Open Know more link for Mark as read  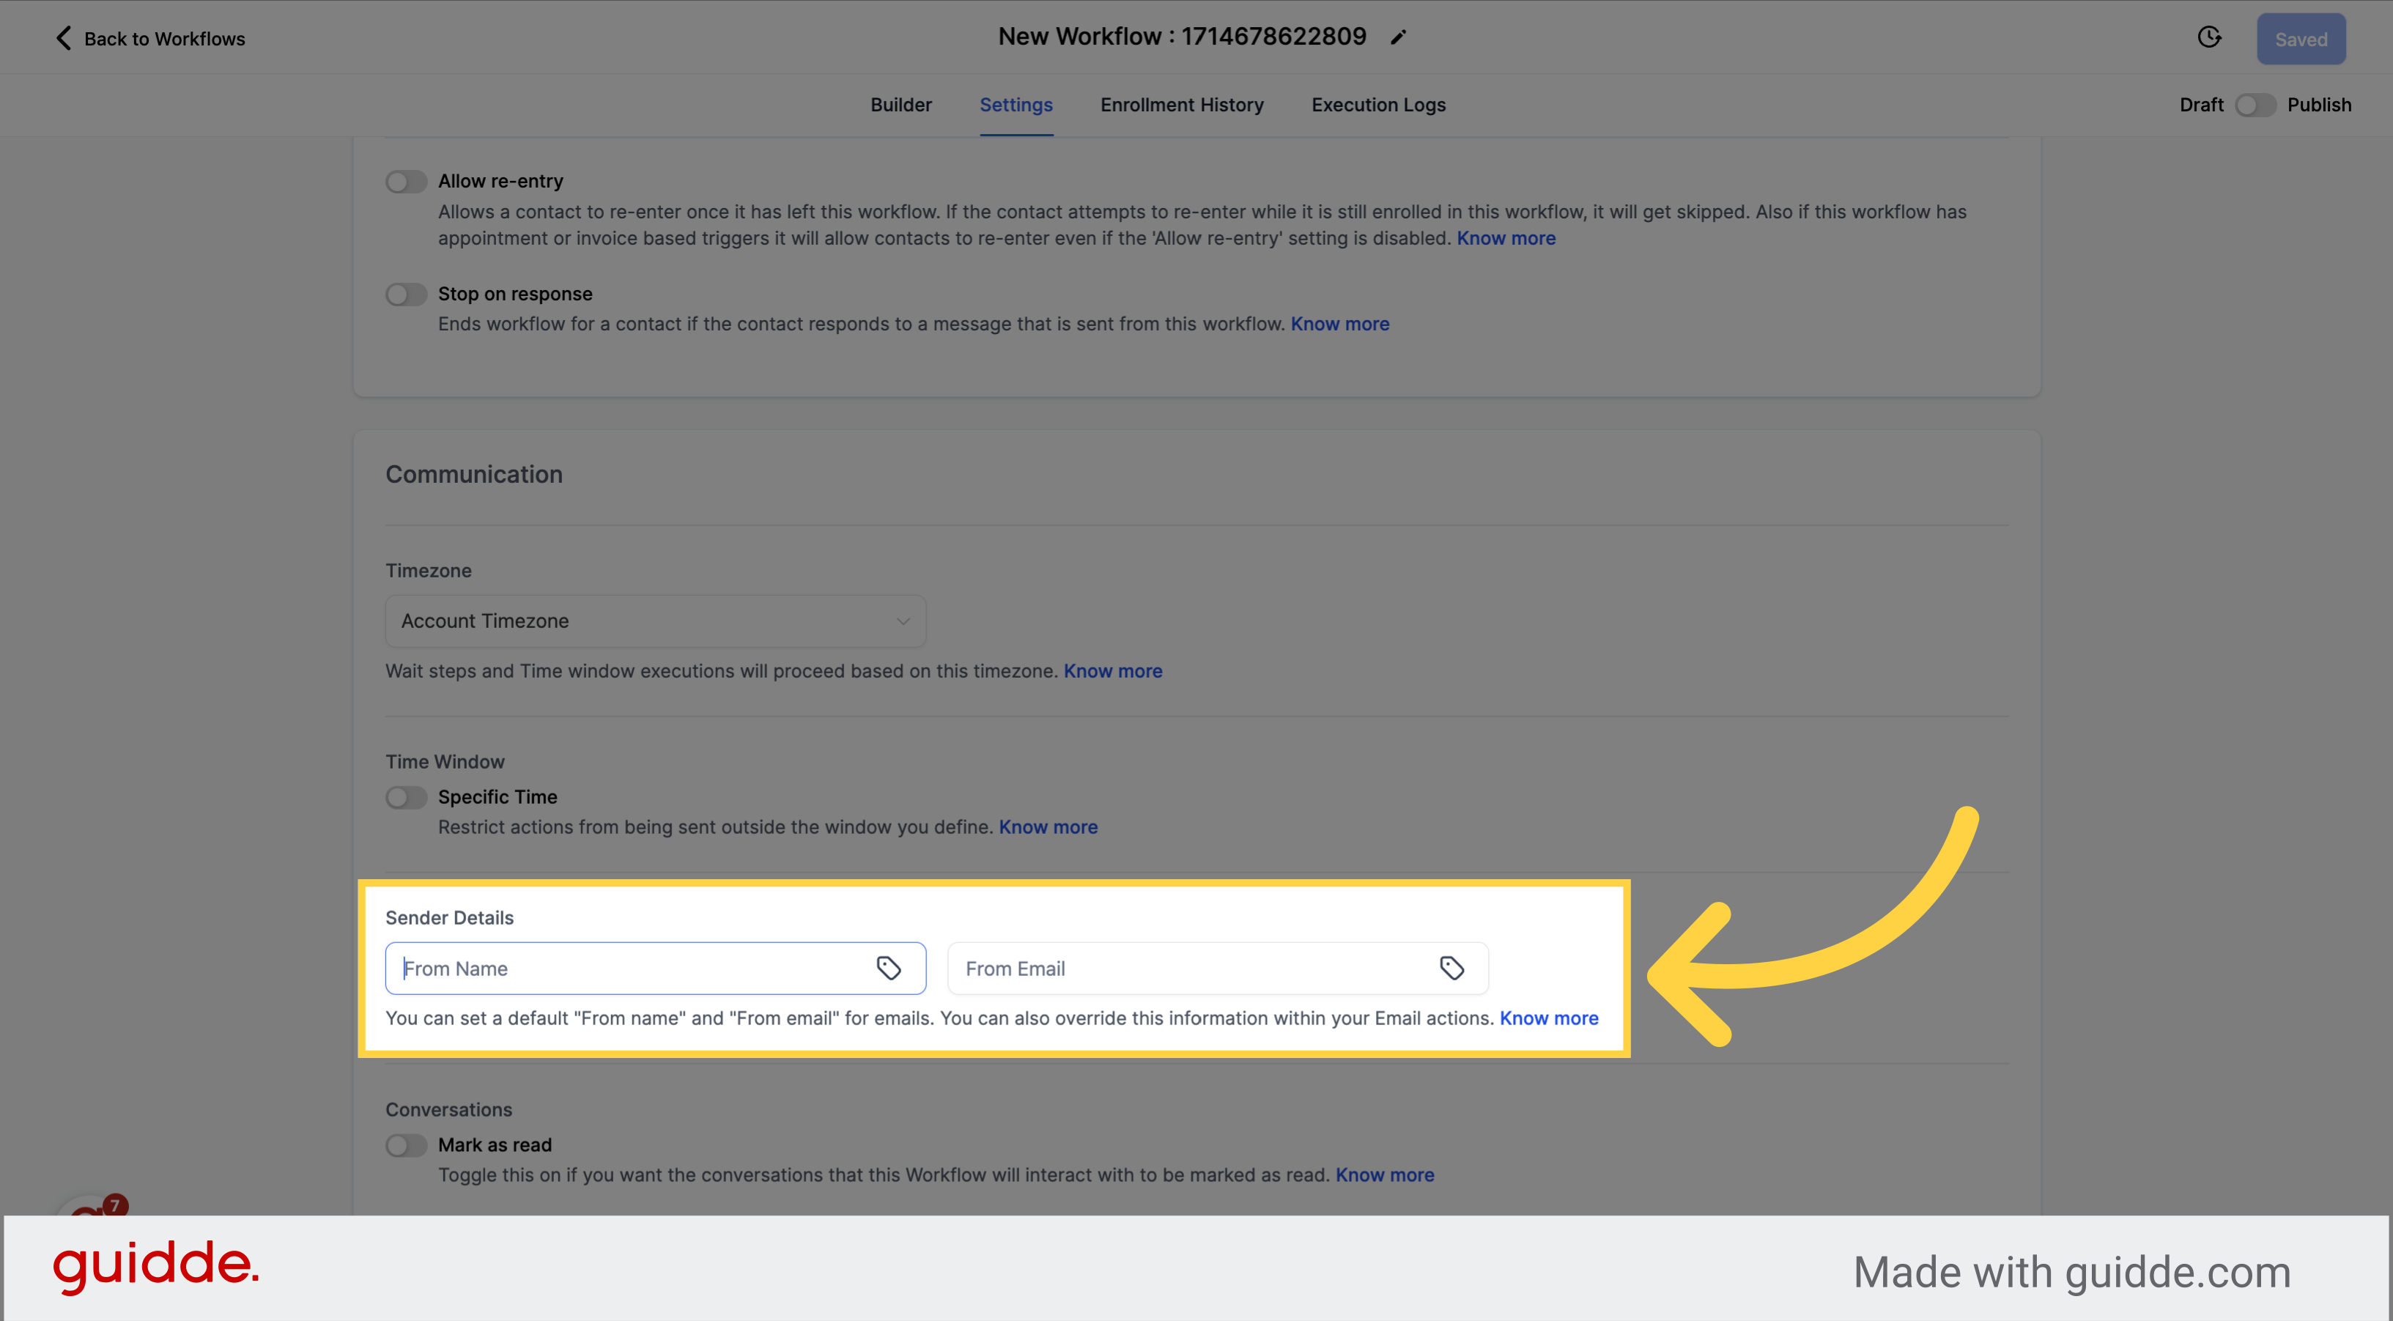[1383, 1175]
